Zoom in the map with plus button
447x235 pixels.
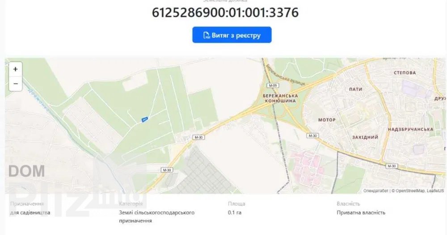(15, 69)
